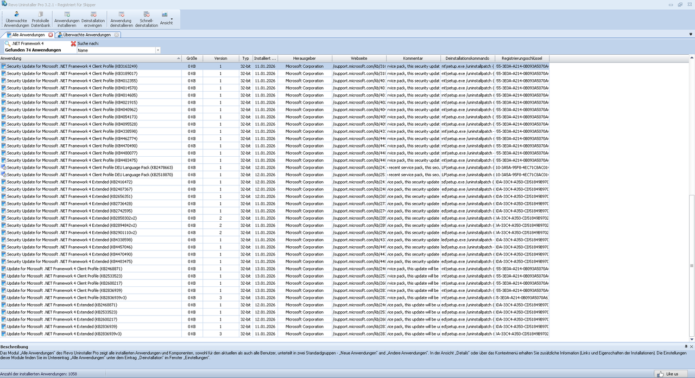Click Deinstallation erzwingen
The image size is (695, 378).
(x=93, y=18)
